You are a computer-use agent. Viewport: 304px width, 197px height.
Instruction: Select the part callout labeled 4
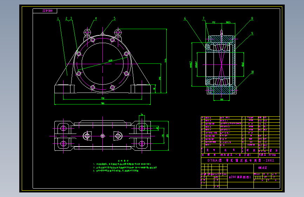click(x=96, y=19)
